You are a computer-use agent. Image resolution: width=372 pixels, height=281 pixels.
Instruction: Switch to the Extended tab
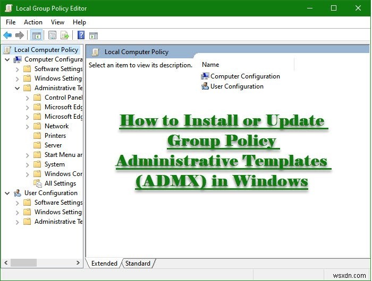tap(104, 264)
